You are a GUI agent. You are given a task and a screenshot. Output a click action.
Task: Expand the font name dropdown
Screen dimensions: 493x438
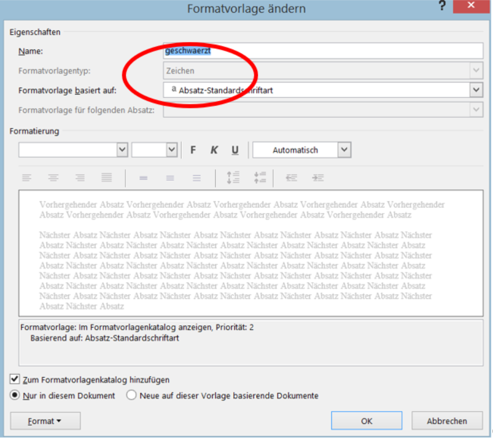click(x=122, y=150)
